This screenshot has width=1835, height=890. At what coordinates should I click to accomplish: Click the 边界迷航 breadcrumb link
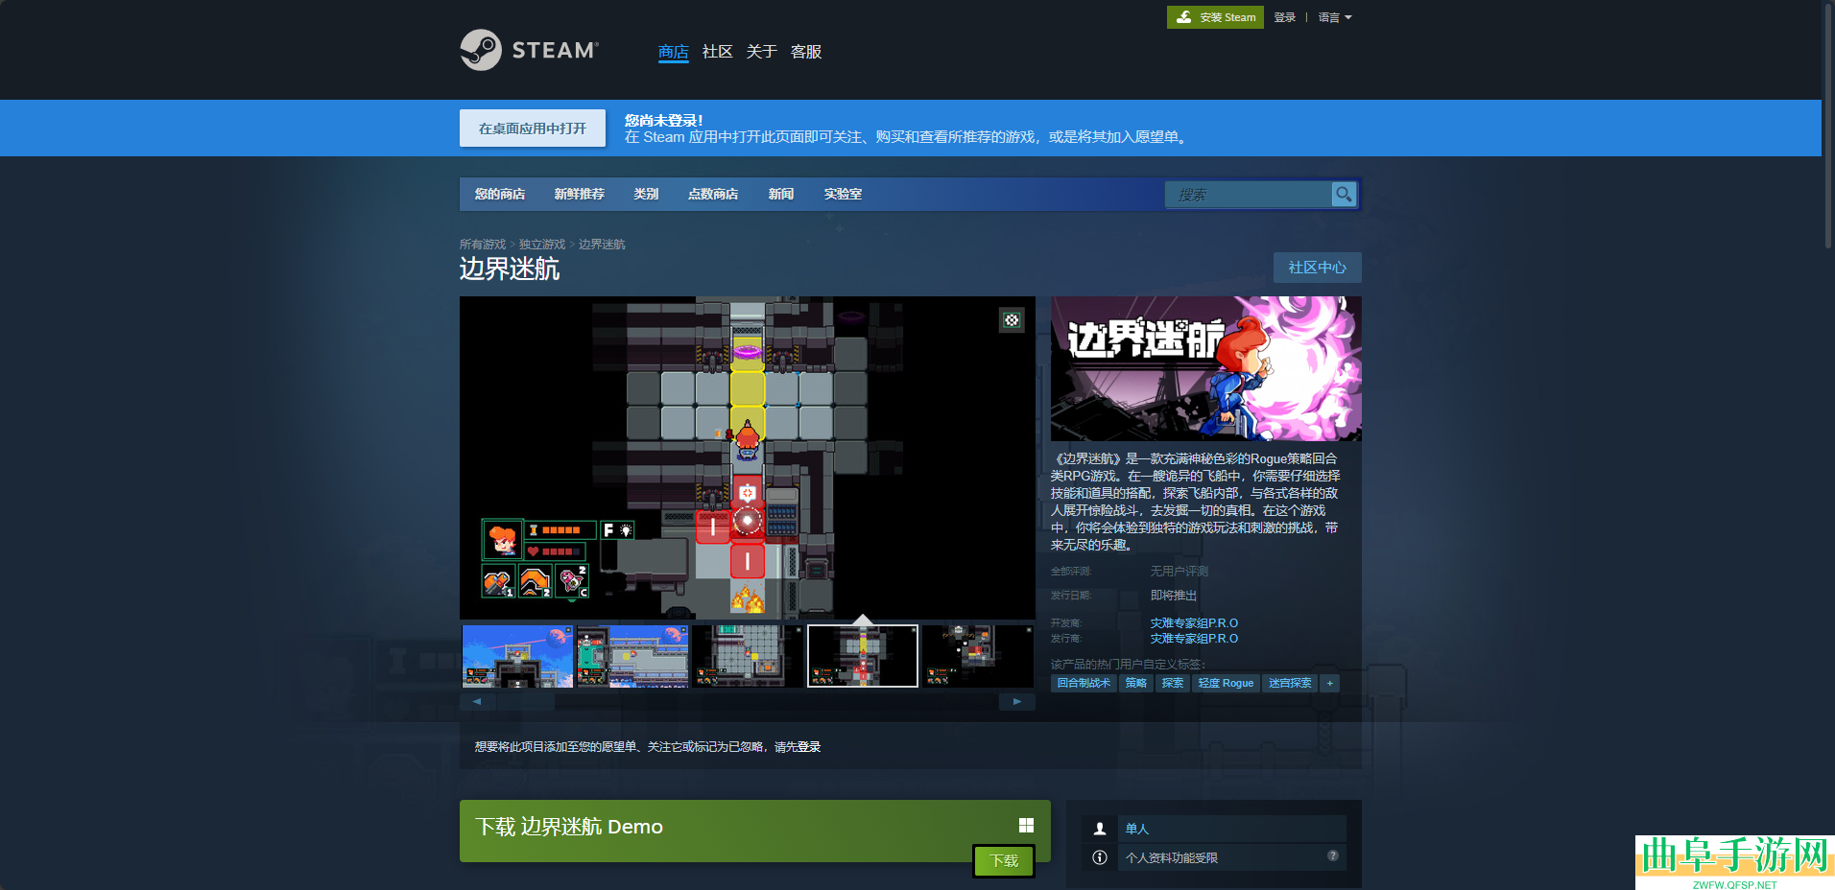tap(602, 245)
